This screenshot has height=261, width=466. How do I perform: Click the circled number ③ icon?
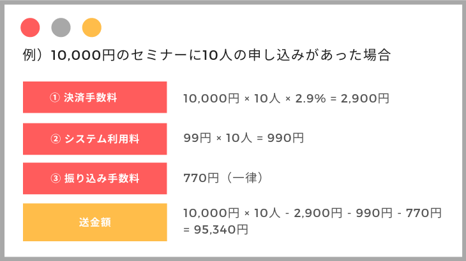[56, 178]
